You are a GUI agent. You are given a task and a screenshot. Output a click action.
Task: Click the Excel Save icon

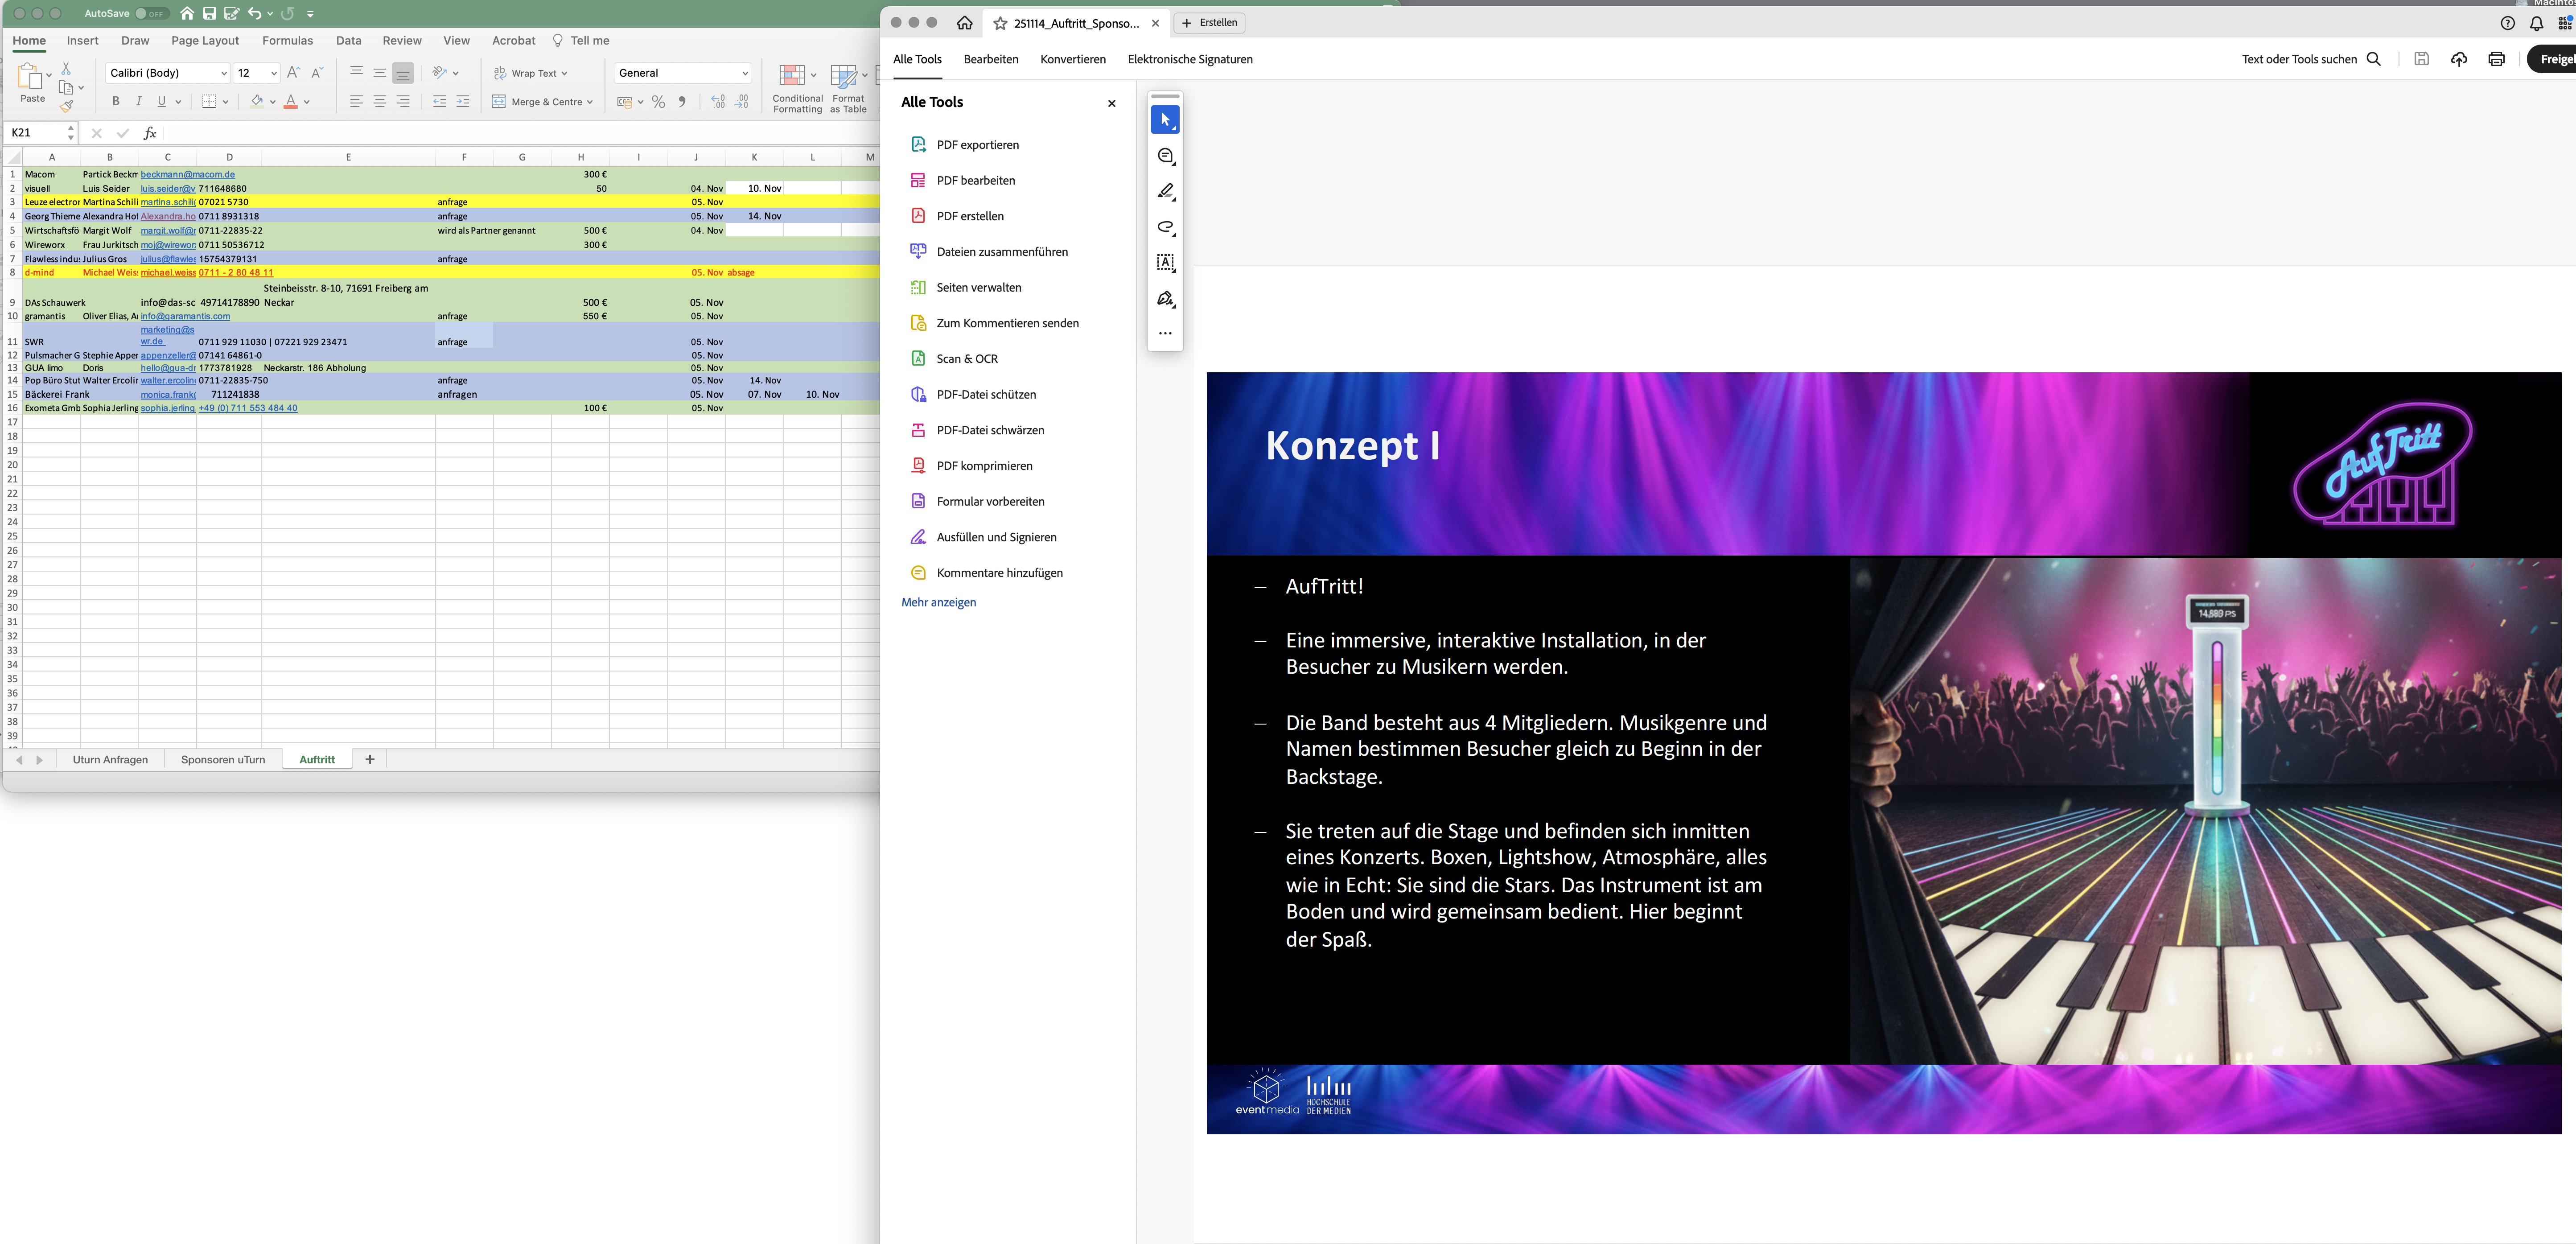pyautogui.click(x=209, y=14)
